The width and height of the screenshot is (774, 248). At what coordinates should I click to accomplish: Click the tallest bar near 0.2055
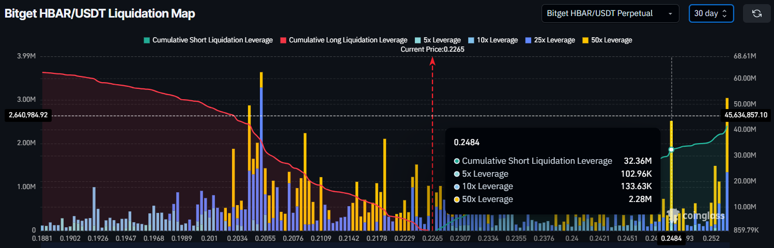[x=261, y=155]
